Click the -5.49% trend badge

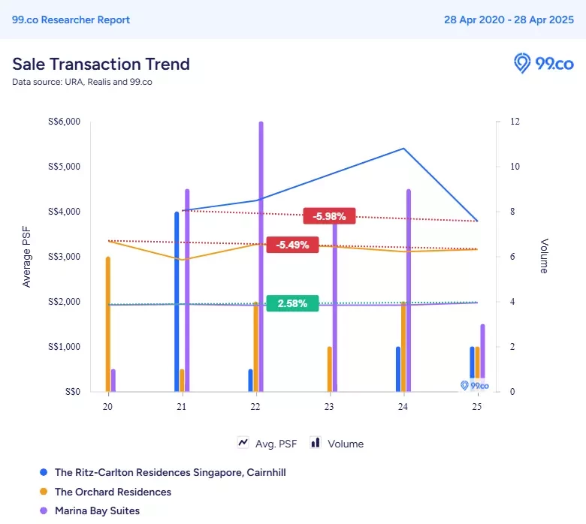click(293, 245)
